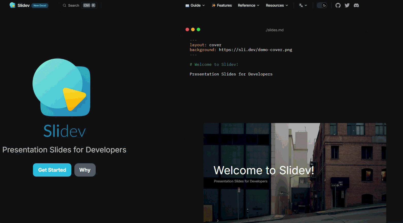Click the Slidev logo in navbar
This screenshot has width=403, height=223.
coord(12,5)
